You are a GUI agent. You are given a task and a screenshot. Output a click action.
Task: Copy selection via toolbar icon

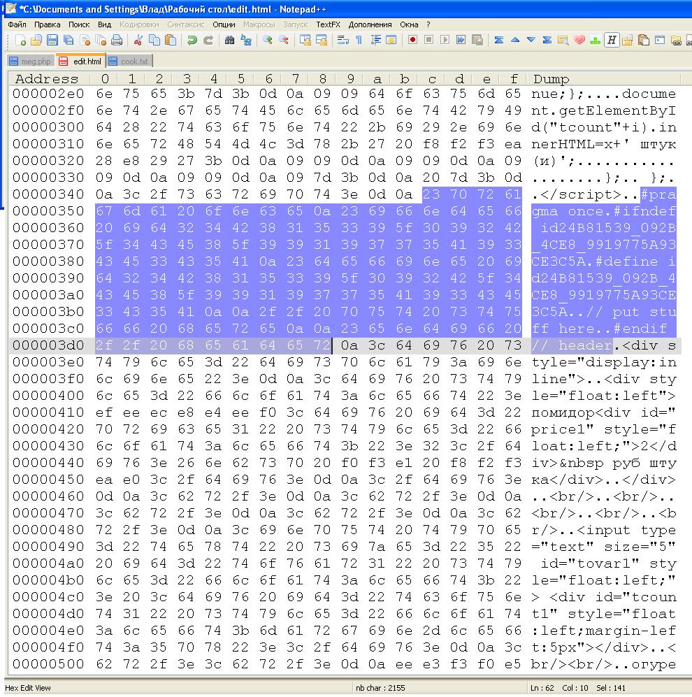(x=154, y=41)
